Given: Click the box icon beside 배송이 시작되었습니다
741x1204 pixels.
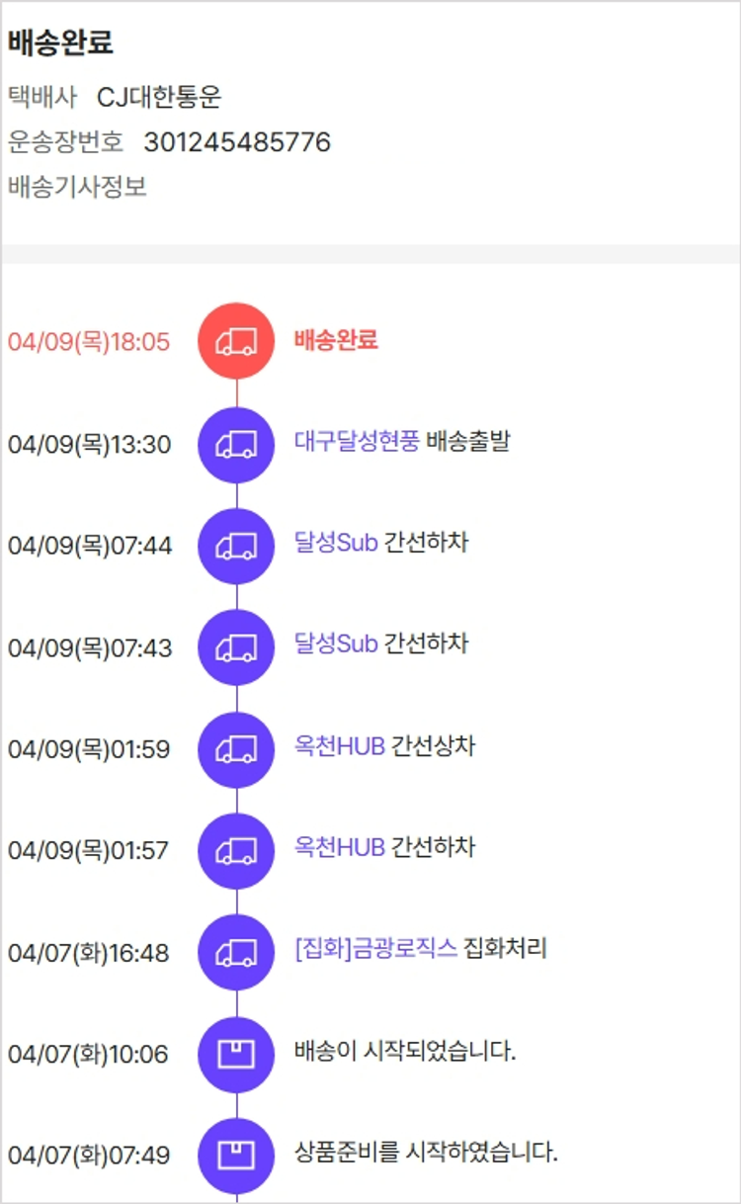Looking at the screenshot, I should click(x=236, y=1054).
